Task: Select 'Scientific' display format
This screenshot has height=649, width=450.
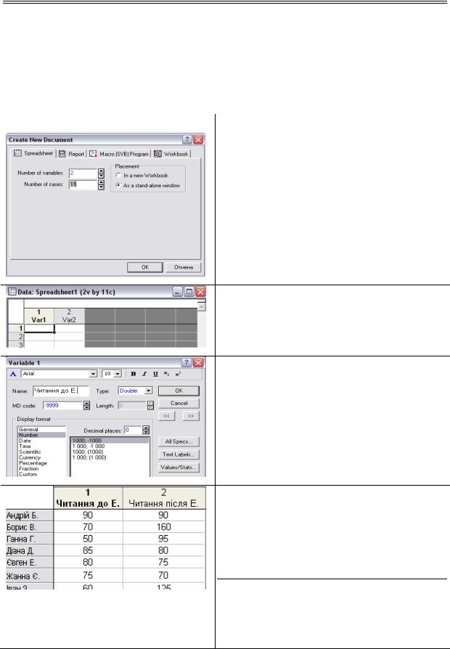Action: point(41,452)
